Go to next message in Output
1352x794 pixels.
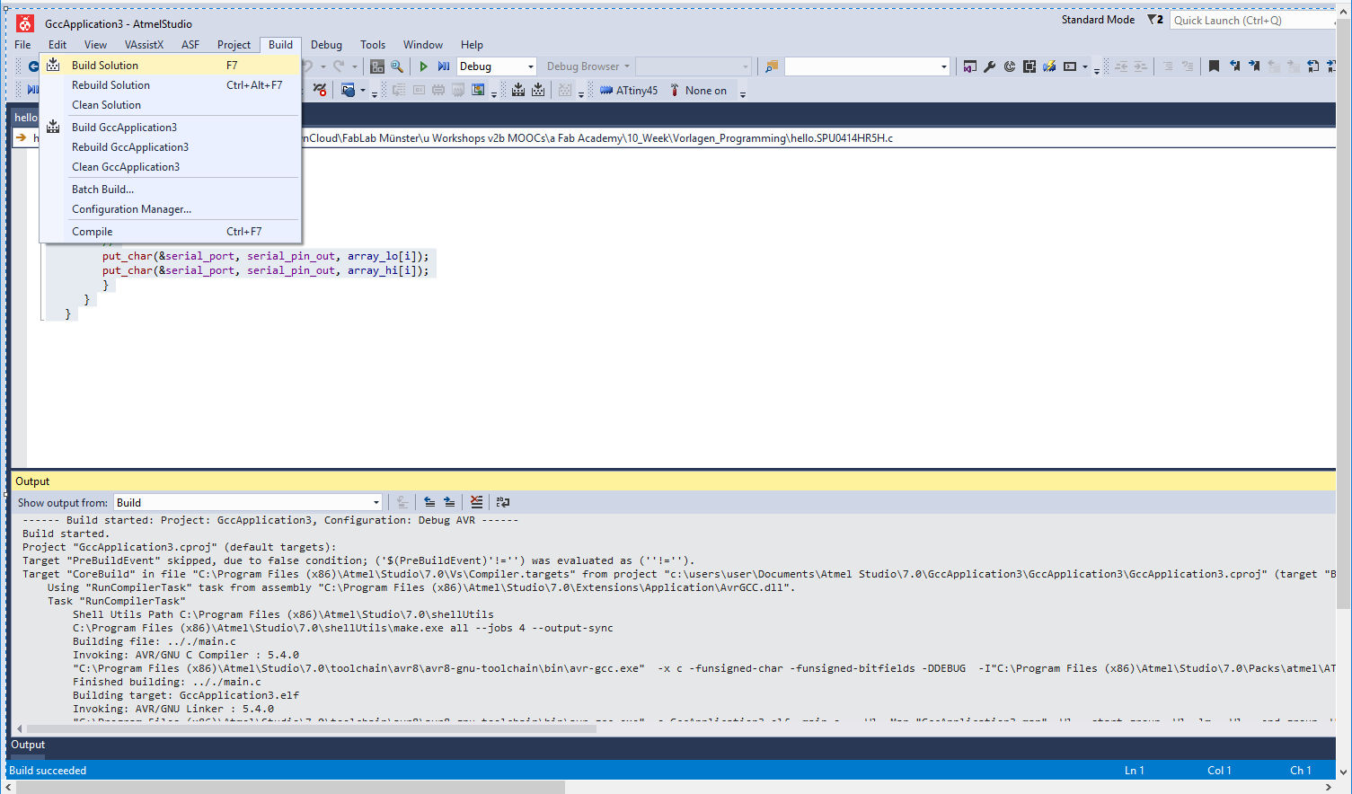click(449, 502)
